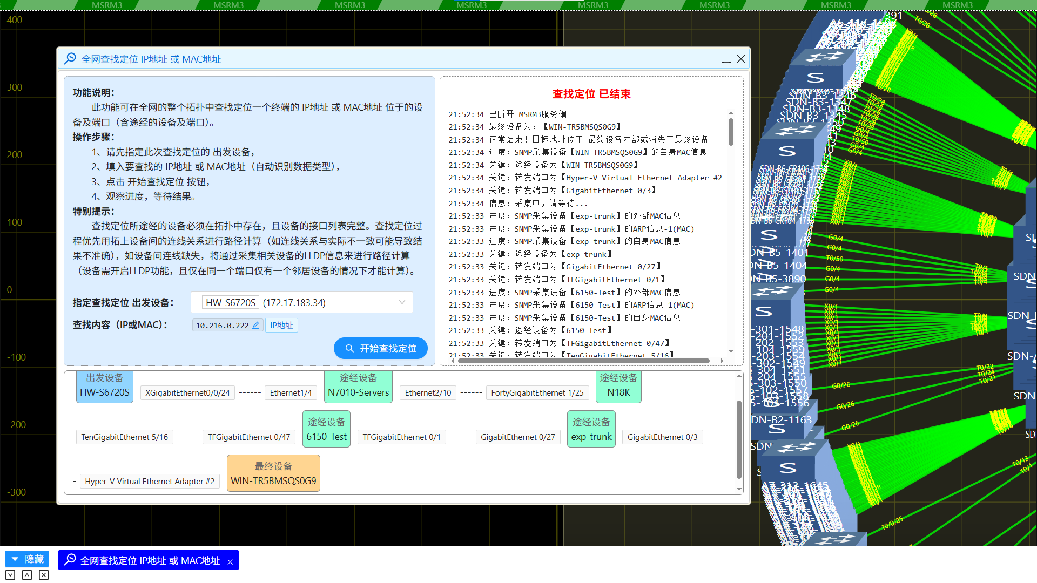Image resolution: width=1037 pixels, height=583 pixels.
Task: Click the X box icon in bottom-left corner
Action: (44, 575)
